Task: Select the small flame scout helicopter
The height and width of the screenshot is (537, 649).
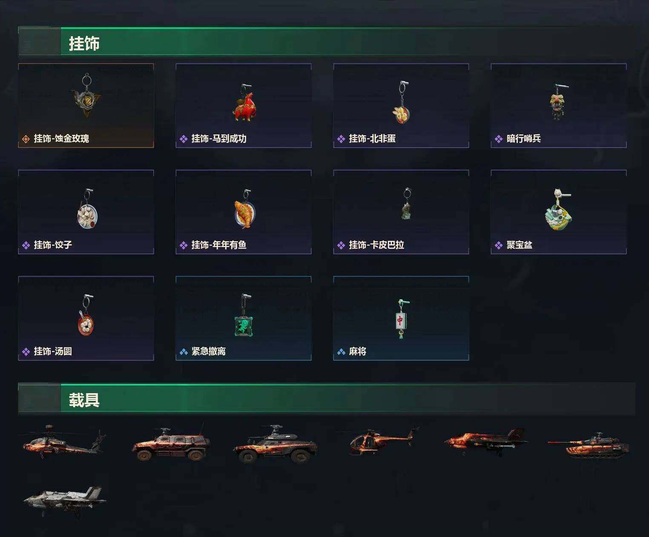Action: point(382,441)
